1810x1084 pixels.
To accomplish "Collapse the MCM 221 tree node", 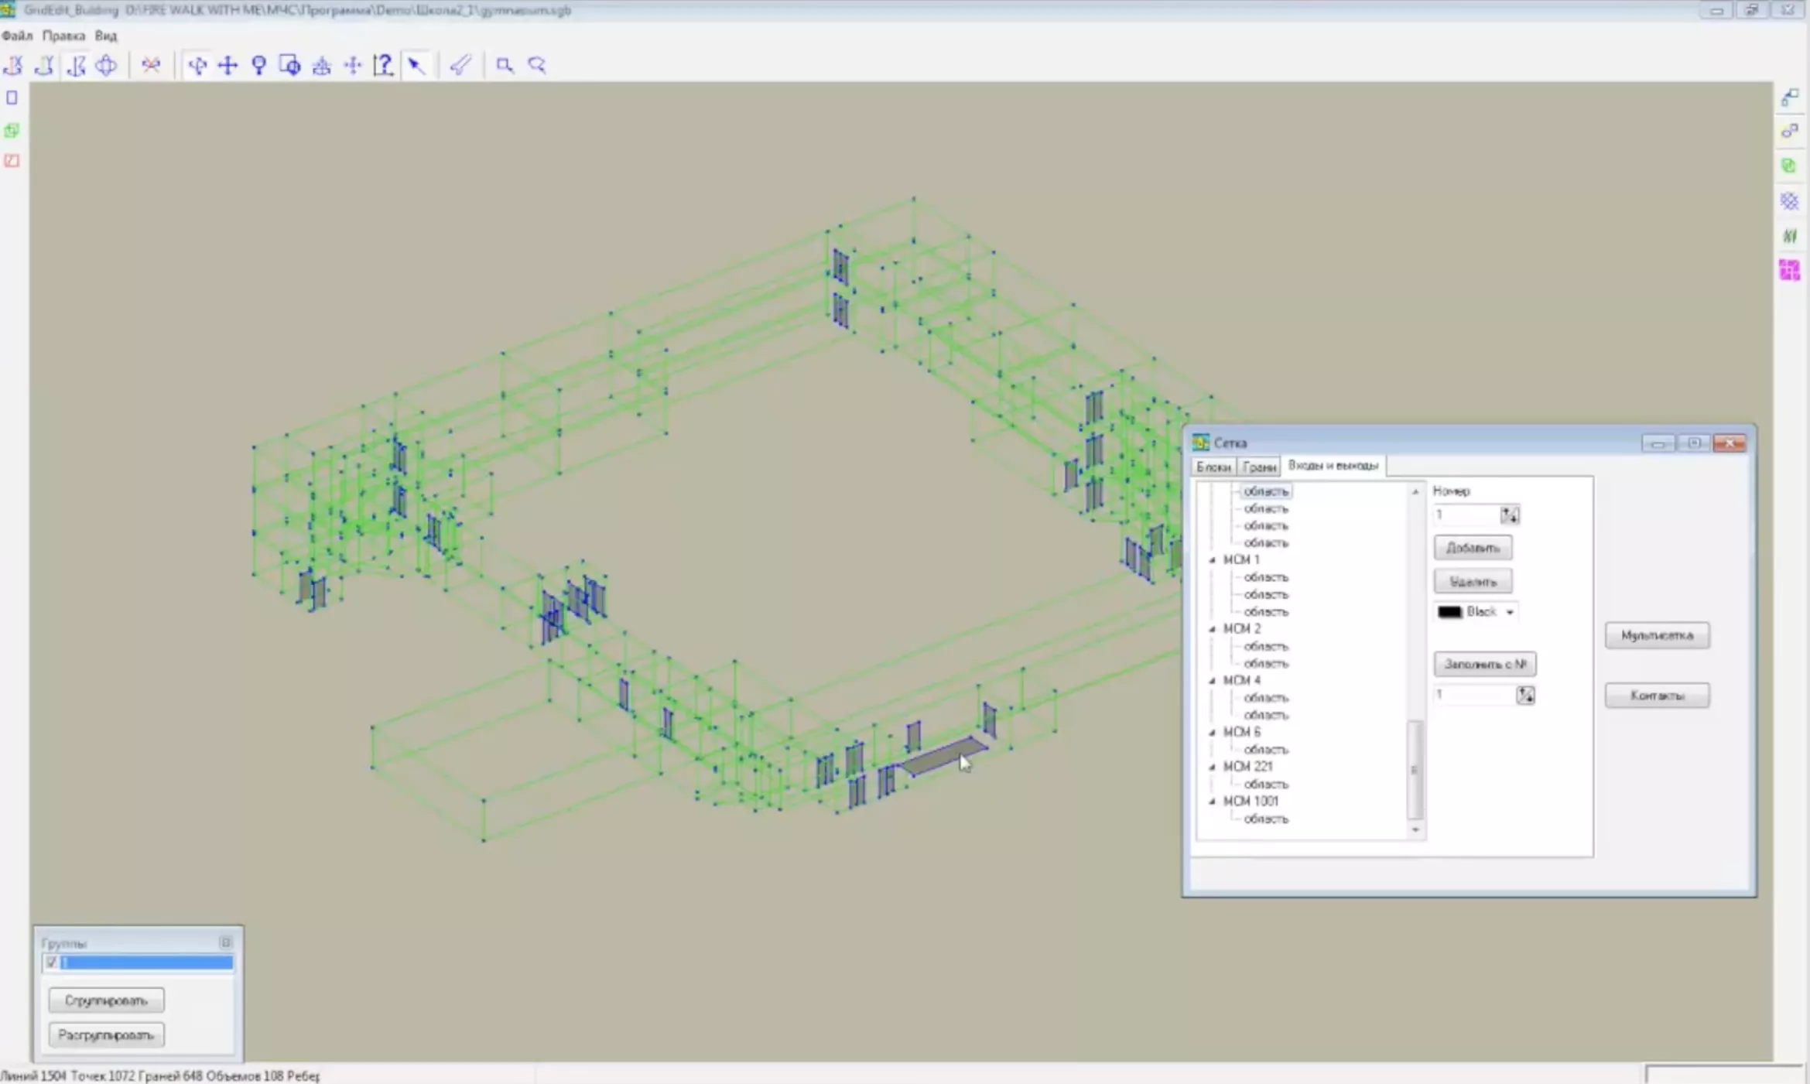I will tap(1213, 767).
